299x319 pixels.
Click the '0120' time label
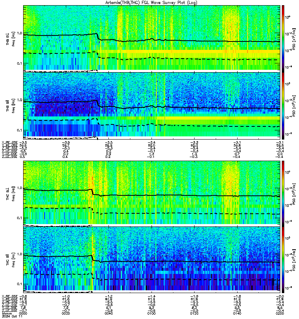194,313
